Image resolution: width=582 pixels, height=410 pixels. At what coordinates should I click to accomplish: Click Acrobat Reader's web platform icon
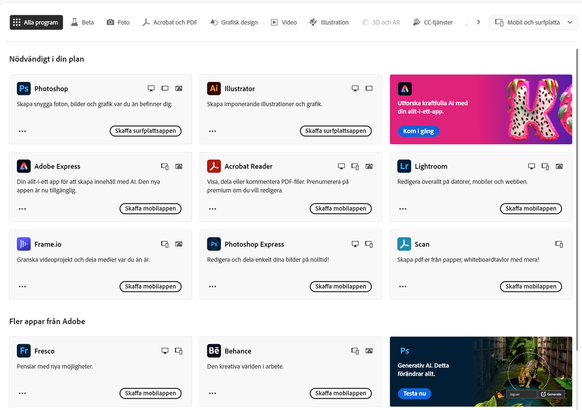coord(369,167)
